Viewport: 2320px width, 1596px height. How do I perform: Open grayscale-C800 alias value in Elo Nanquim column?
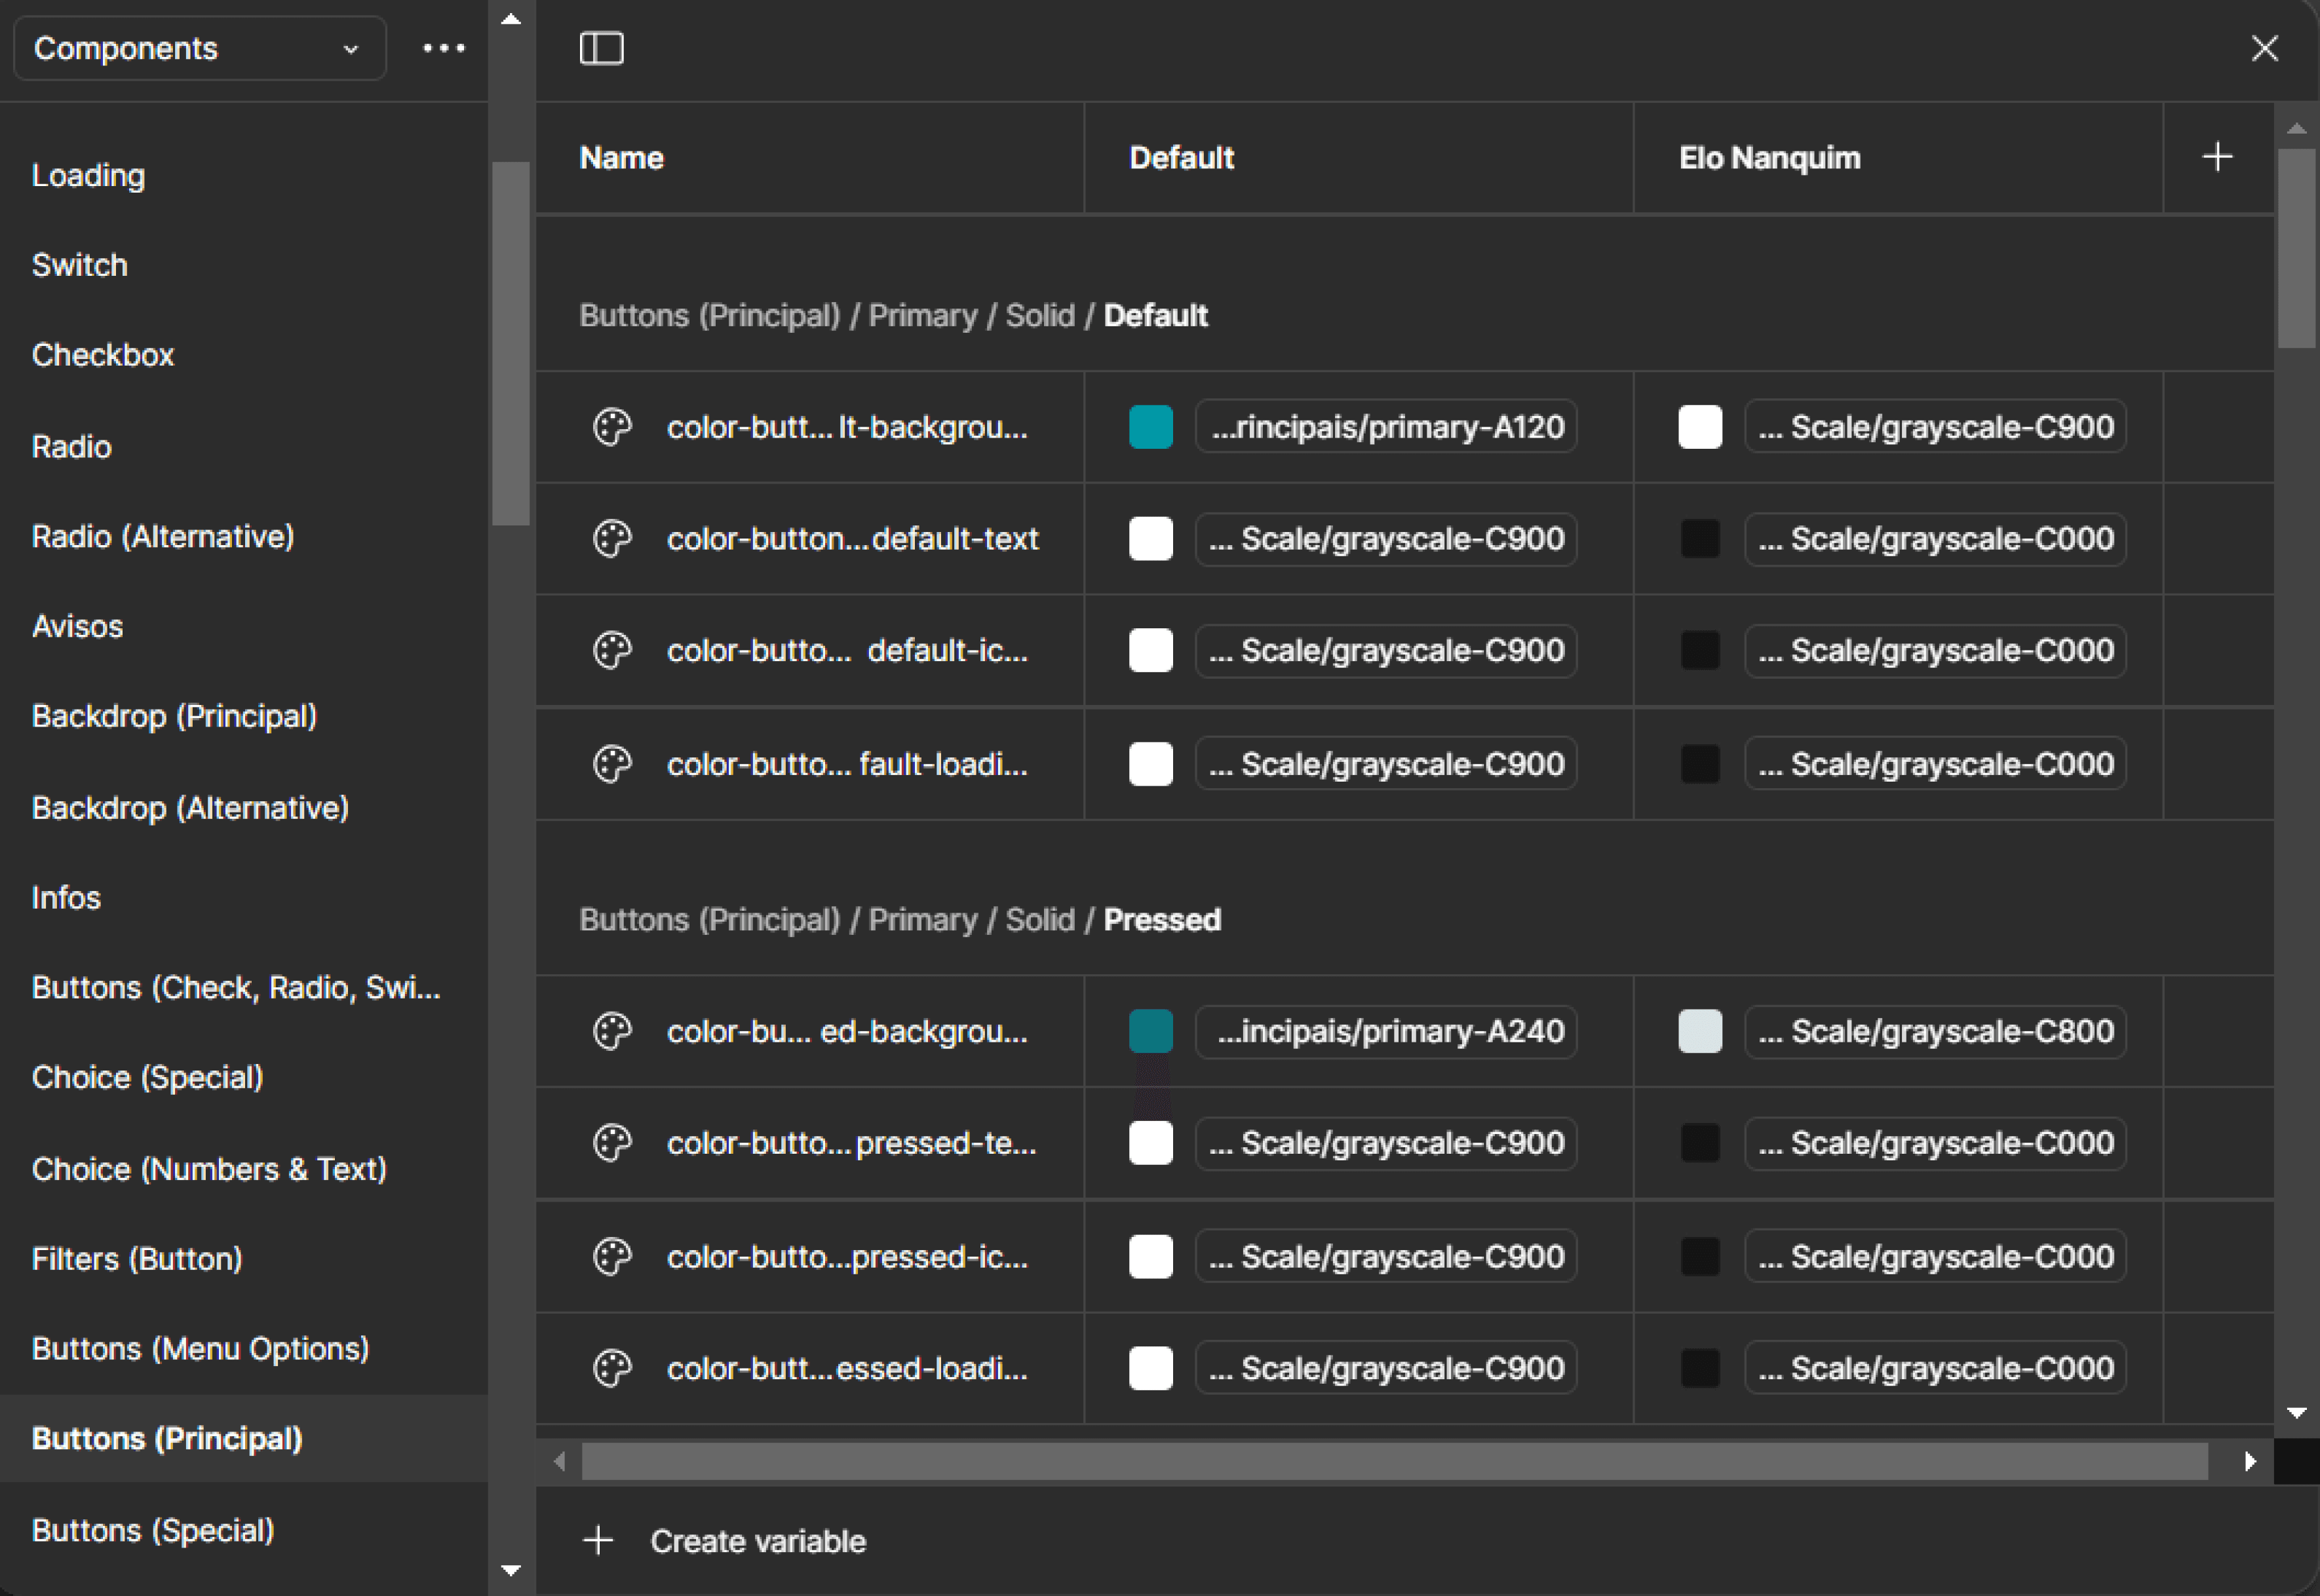[x=1935, y=1031]
